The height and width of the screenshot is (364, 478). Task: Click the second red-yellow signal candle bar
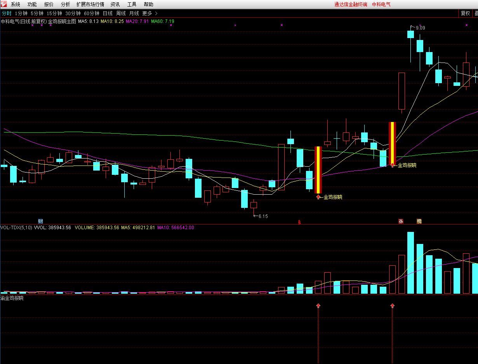point(392,143)
